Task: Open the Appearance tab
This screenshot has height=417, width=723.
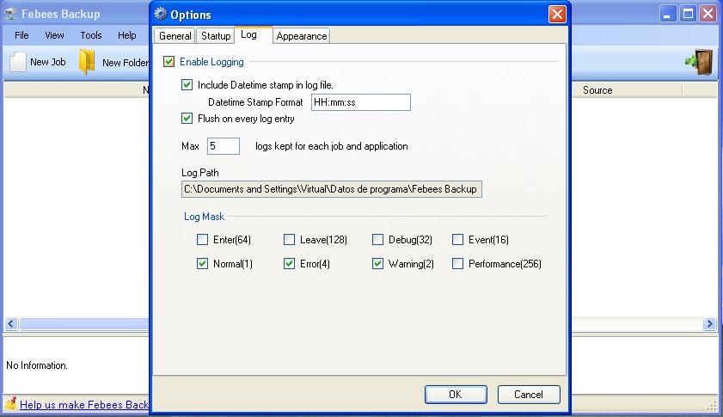Action: (x=302, y=36)
